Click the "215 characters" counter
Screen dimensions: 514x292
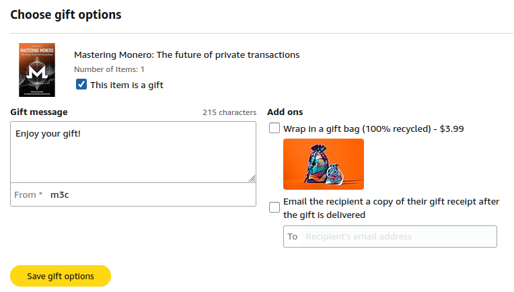[229, 112]
